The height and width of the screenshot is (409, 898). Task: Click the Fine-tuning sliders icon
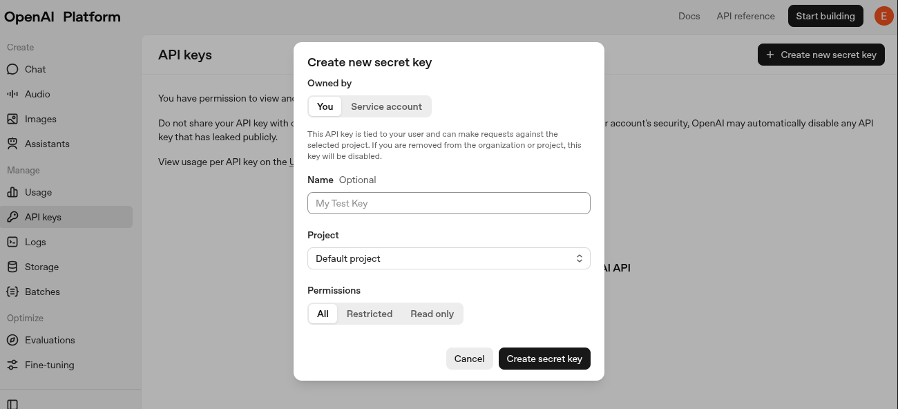tap(12, 365)
